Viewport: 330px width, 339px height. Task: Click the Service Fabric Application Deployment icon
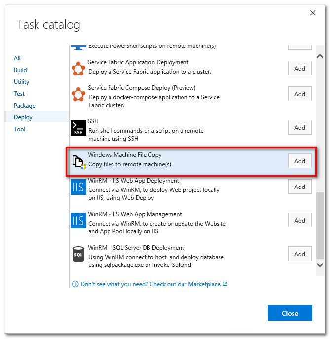[x=78, y=69]
